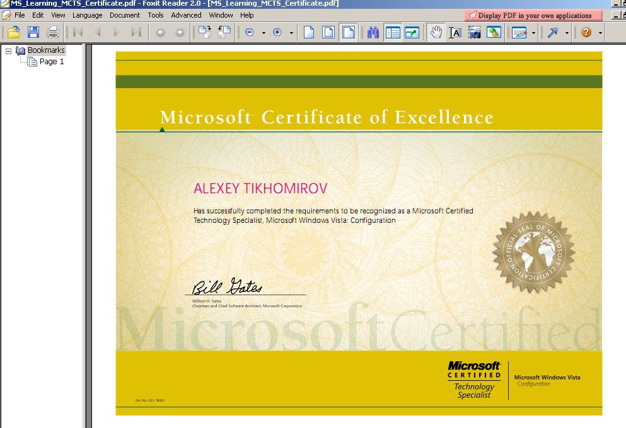Image resolution: width=626 pixels, height=428 pixels.
Task: Select the Page 1 bookmark
Action: 52,62
